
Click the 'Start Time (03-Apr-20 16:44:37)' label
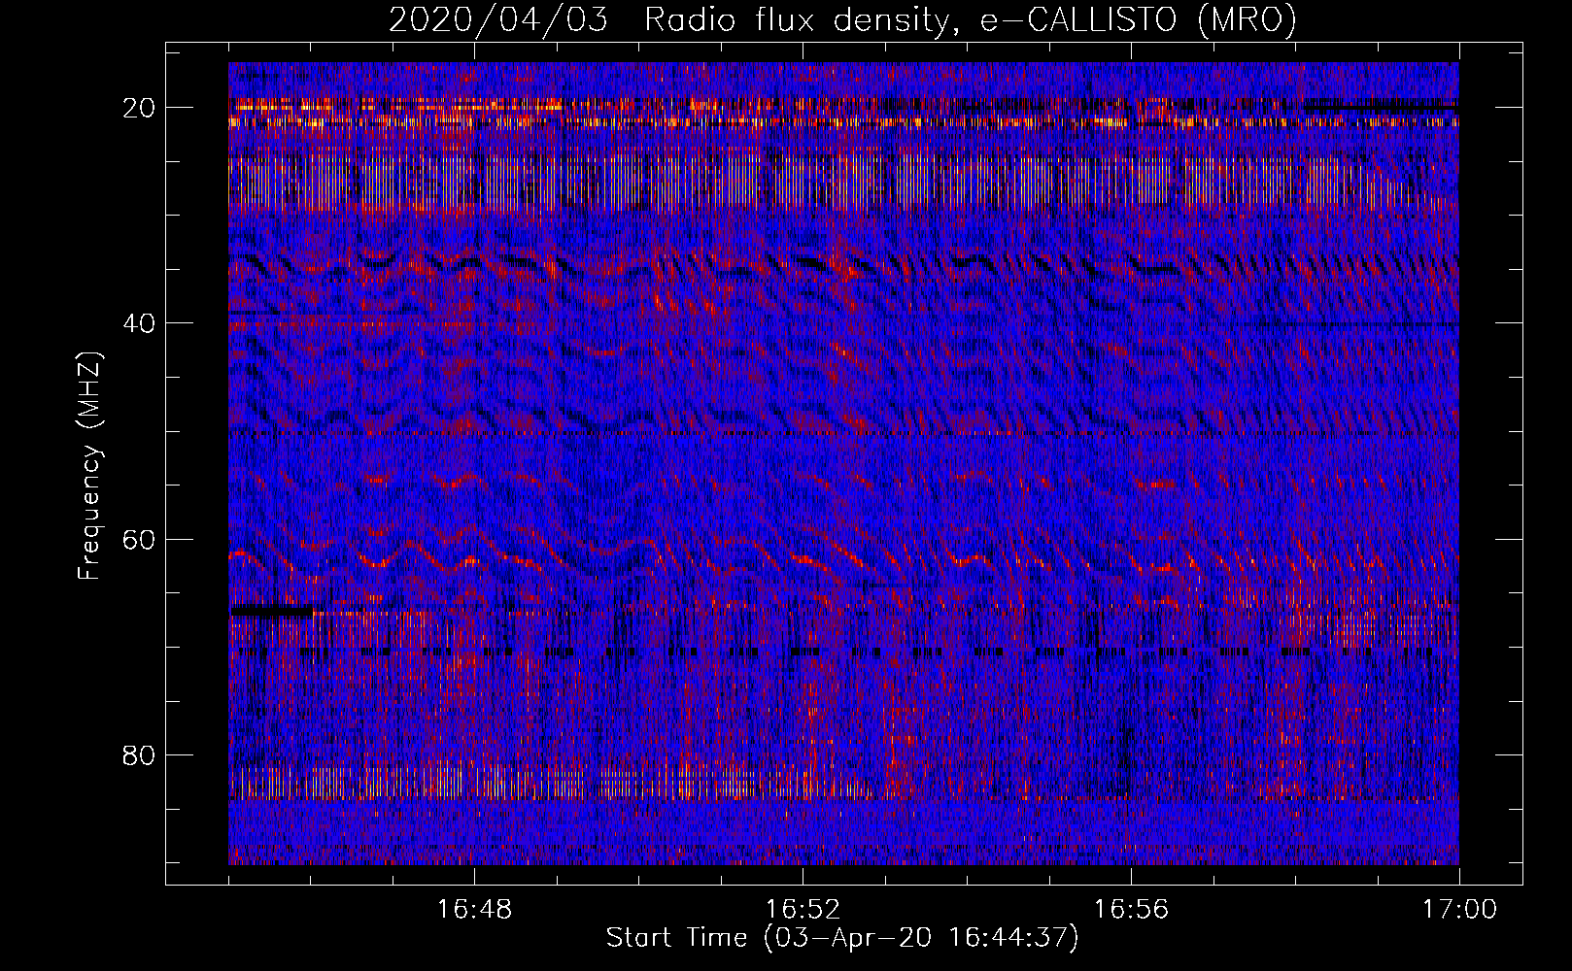click(842, 938)
